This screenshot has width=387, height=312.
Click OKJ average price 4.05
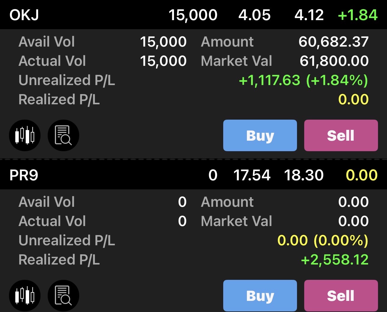click(x=254, y=15)
